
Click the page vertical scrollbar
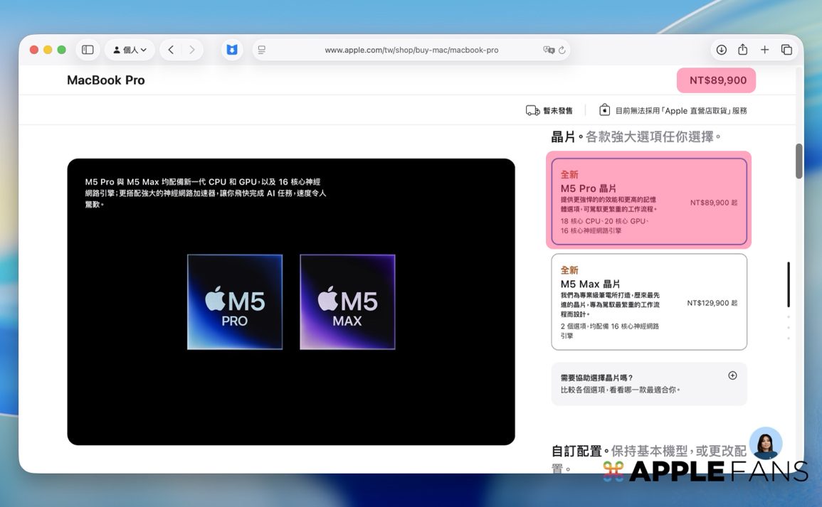tap(799, 161)
